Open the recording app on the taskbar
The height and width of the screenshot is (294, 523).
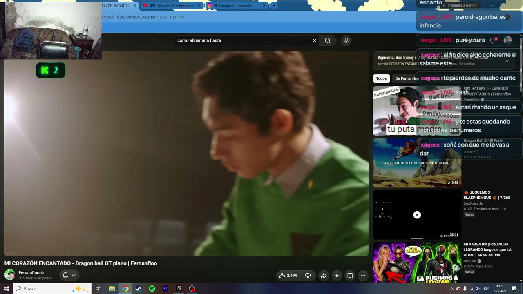click(192, 289)
